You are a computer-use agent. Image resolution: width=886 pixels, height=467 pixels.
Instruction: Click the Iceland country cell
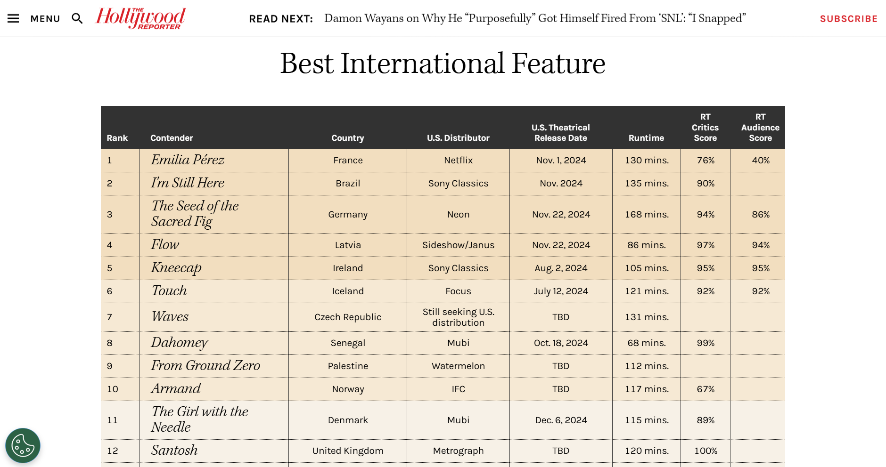click(348, 291)
